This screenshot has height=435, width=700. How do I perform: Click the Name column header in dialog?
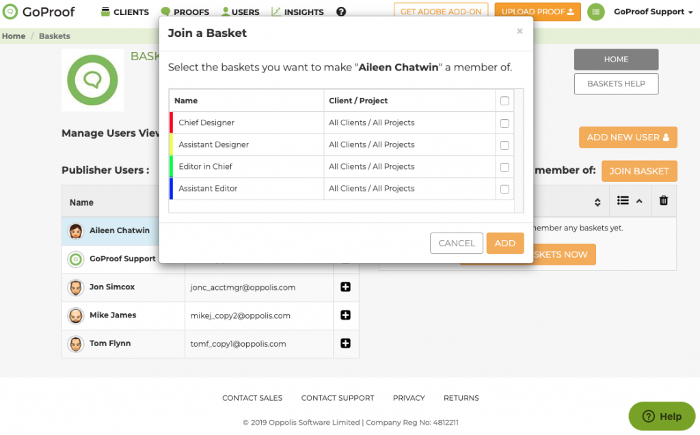coord(186,101)
